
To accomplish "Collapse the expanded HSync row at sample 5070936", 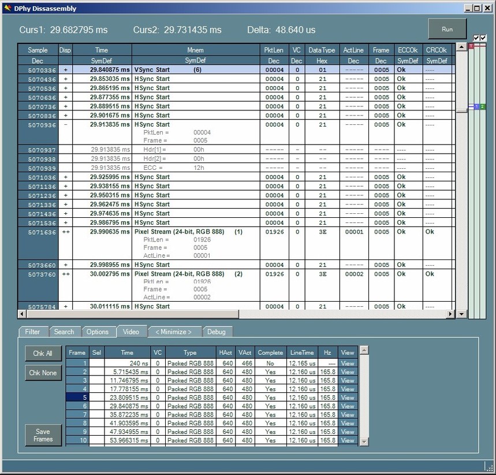I will 65,124.
